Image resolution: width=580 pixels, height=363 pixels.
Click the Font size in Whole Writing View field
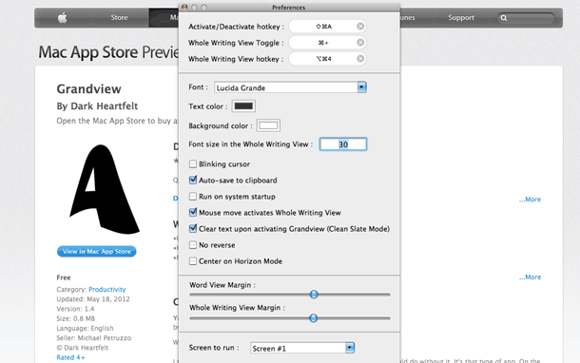343,144
